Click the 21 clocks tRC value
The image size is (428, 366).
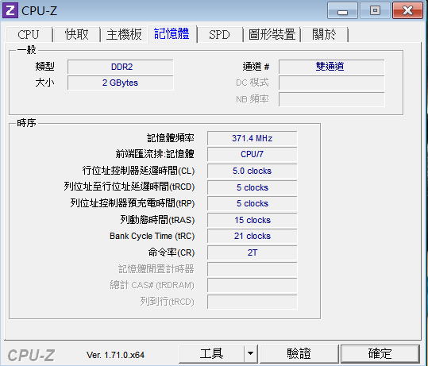pyautogui.click(x=253, y=236)
